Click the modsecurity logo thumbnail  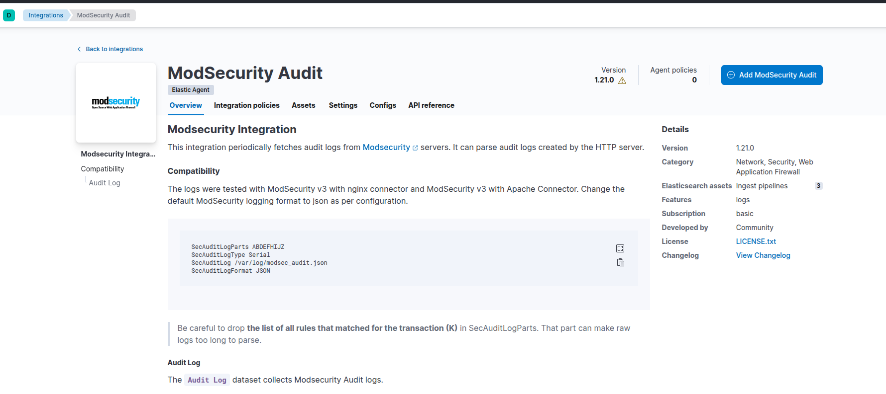click(x=116, y=103)
